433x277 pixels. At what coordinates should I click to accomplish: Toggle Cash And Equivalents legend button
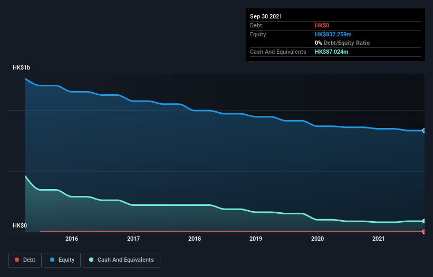[121, 260]
